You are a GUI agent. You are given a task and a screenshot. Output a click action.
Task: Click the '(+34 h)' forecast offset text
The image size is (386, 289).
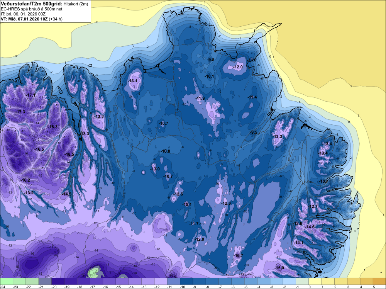pos(56,19)
